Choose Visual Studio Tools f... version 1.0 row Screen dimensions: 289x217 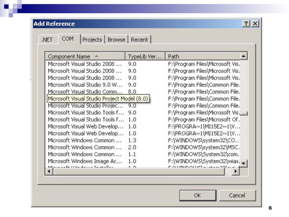point(143,120)
